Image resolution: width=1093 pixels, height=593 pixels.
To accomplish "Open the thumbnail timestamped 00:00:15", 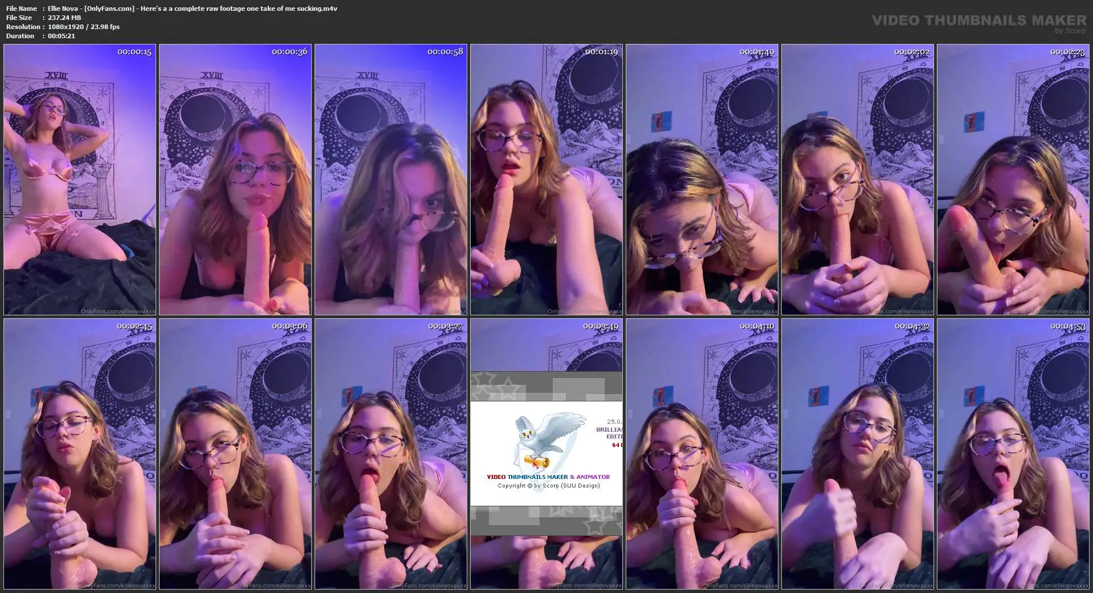I will coord(80,180).
